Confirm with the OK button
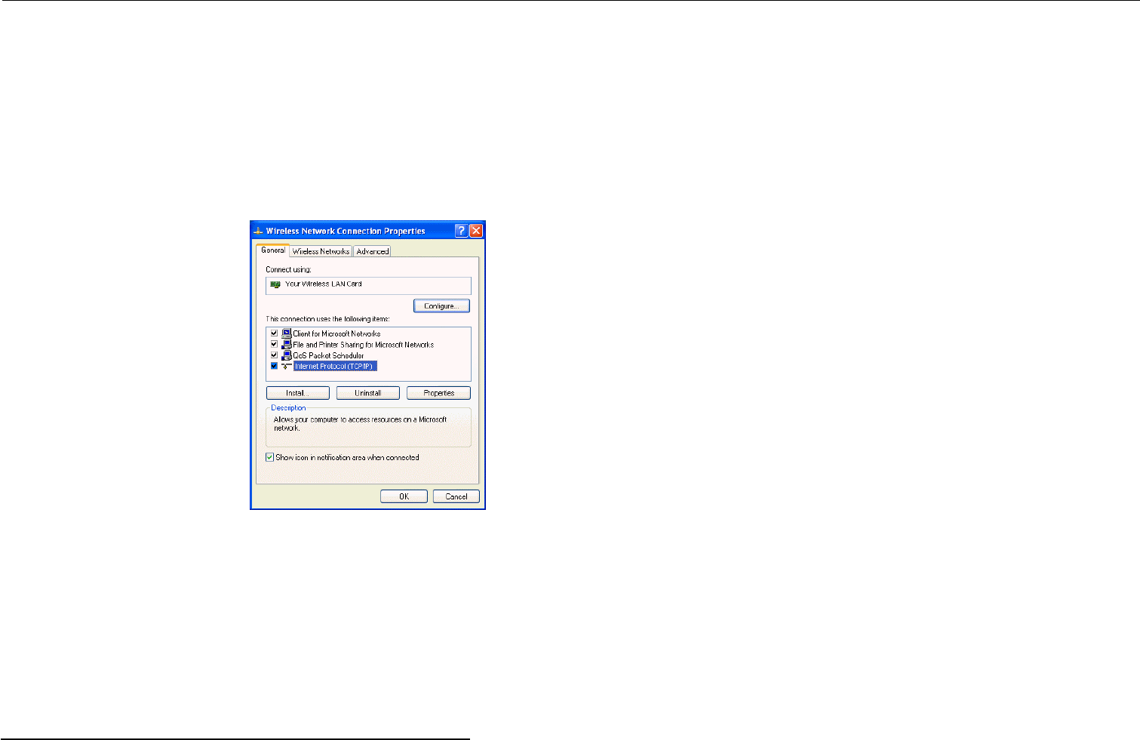 pos(404,496)
